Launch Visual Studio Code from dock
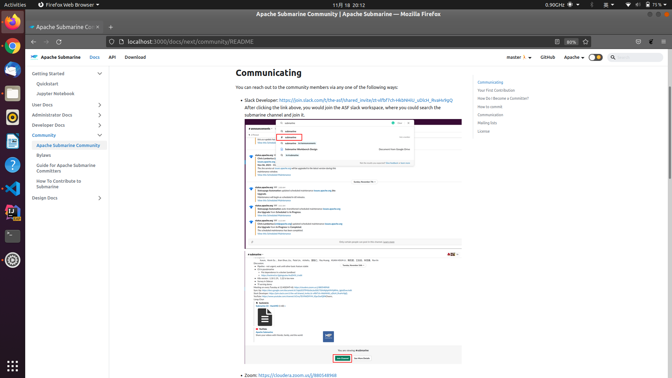The width and height of the screenshot is (672, 378). [x=13, y=189]
